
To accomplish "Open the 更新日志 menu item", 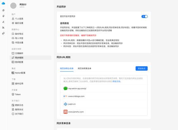I will click(18, 105).
